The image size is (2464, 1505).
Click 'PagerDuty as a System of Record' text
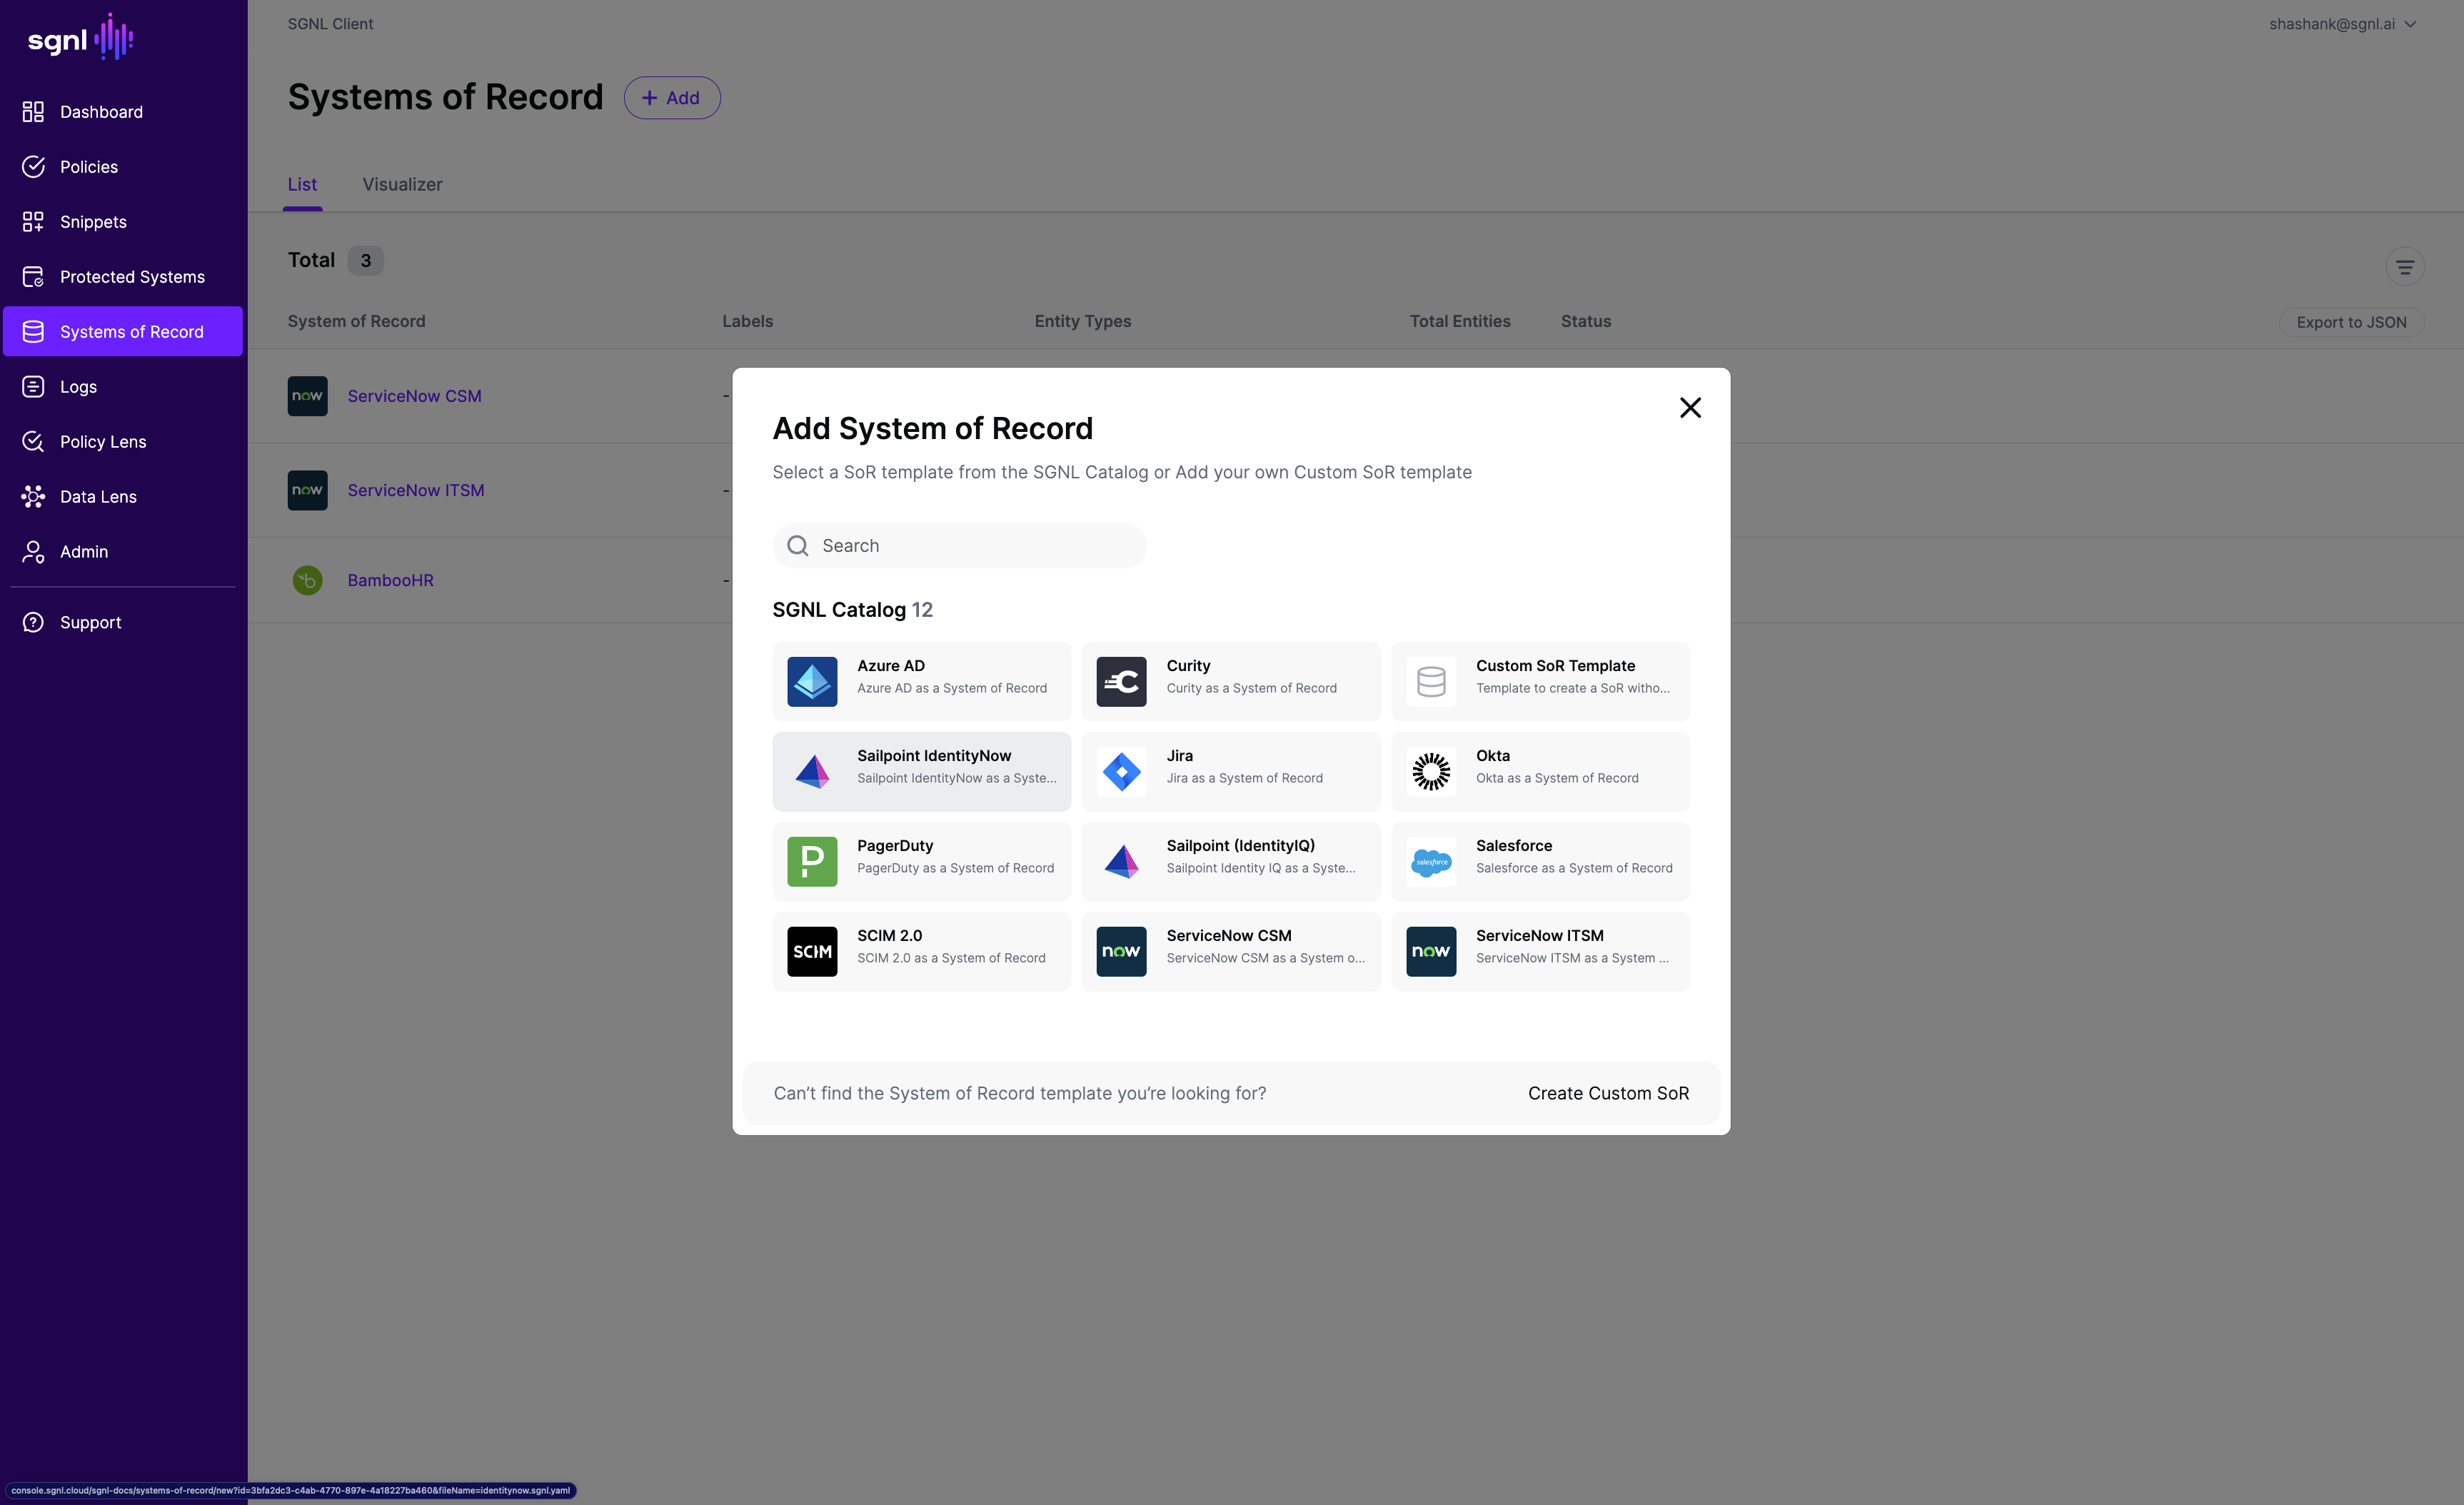pos(955,868)
